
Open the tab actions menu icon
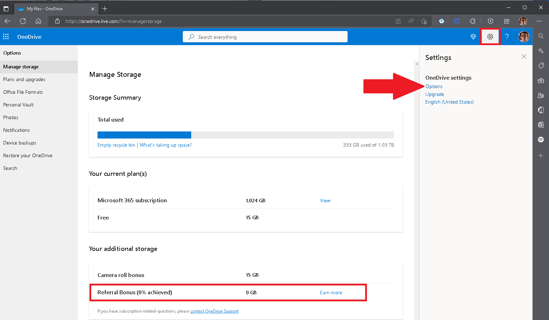click(6, 9)
